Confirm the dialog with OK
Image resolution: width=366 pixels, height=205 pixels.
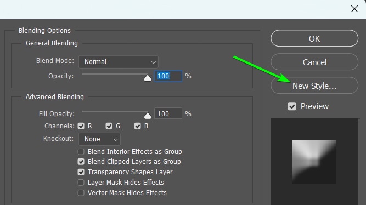click(314, 38)
